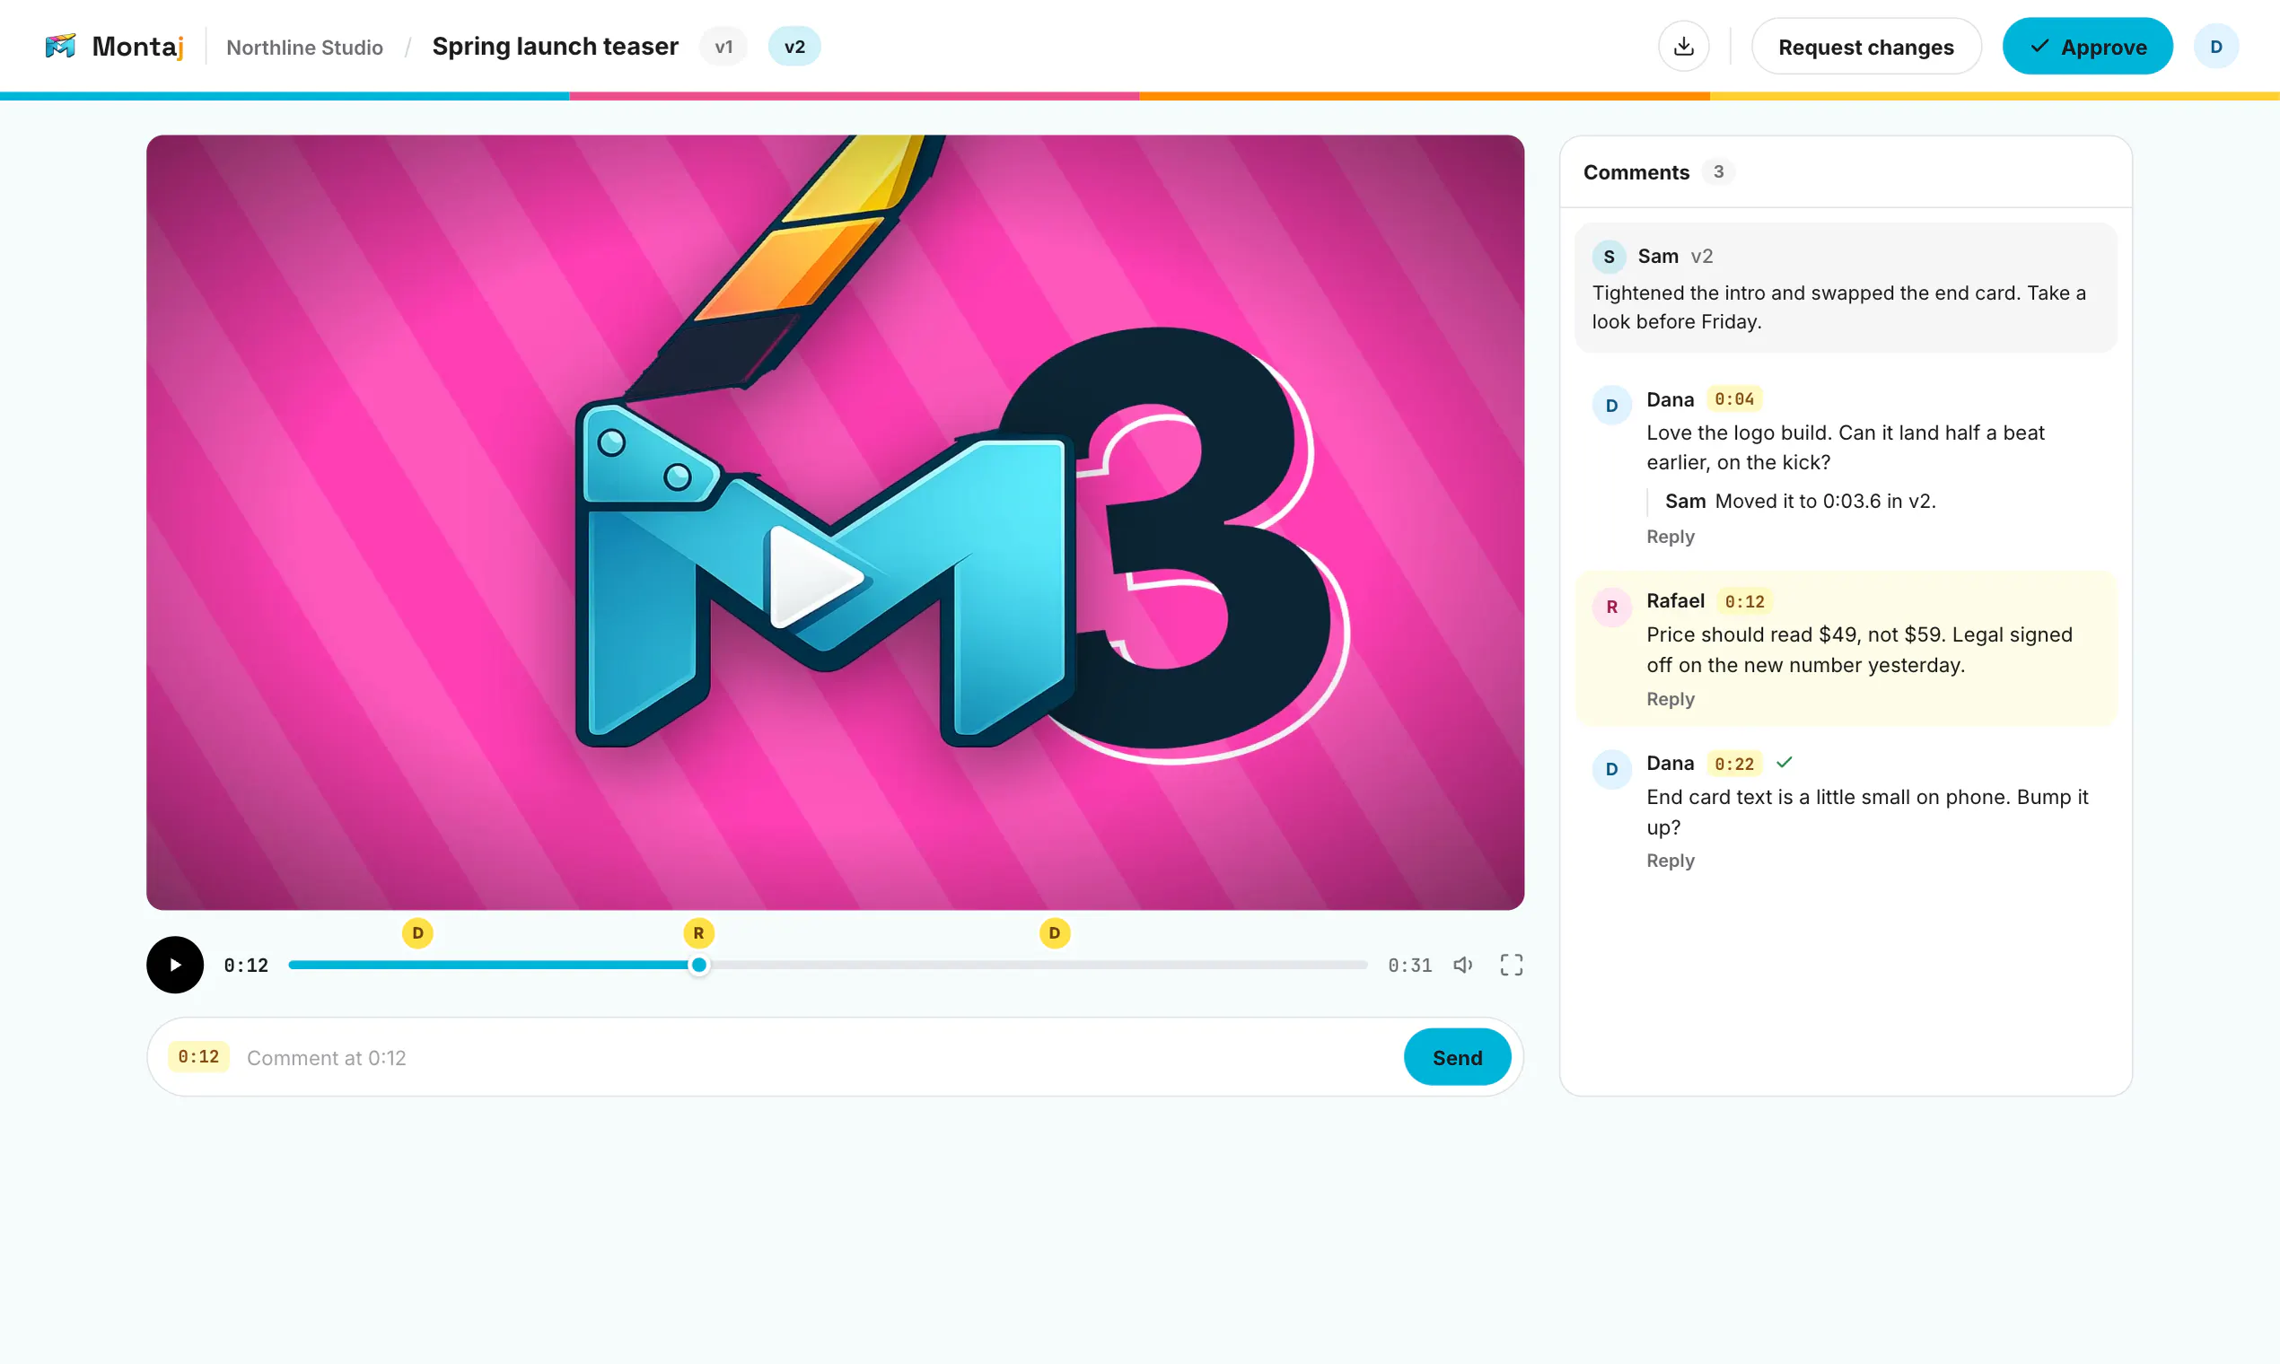Click Sam's avatar in the version note

(1609, 257)
